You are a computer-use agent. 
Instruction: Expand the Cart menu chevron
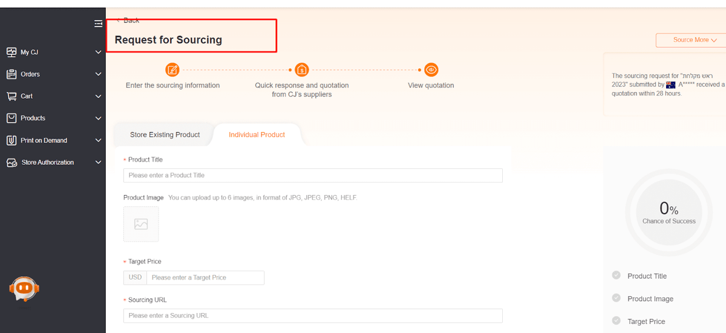pos(98,96)
